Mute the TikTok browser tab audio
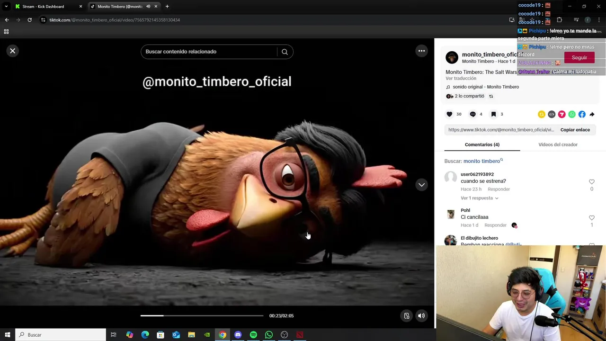 coord(148,7)
